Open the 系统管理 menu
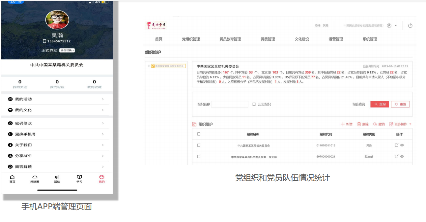This screenshot has width=426, height=222. 370,39
